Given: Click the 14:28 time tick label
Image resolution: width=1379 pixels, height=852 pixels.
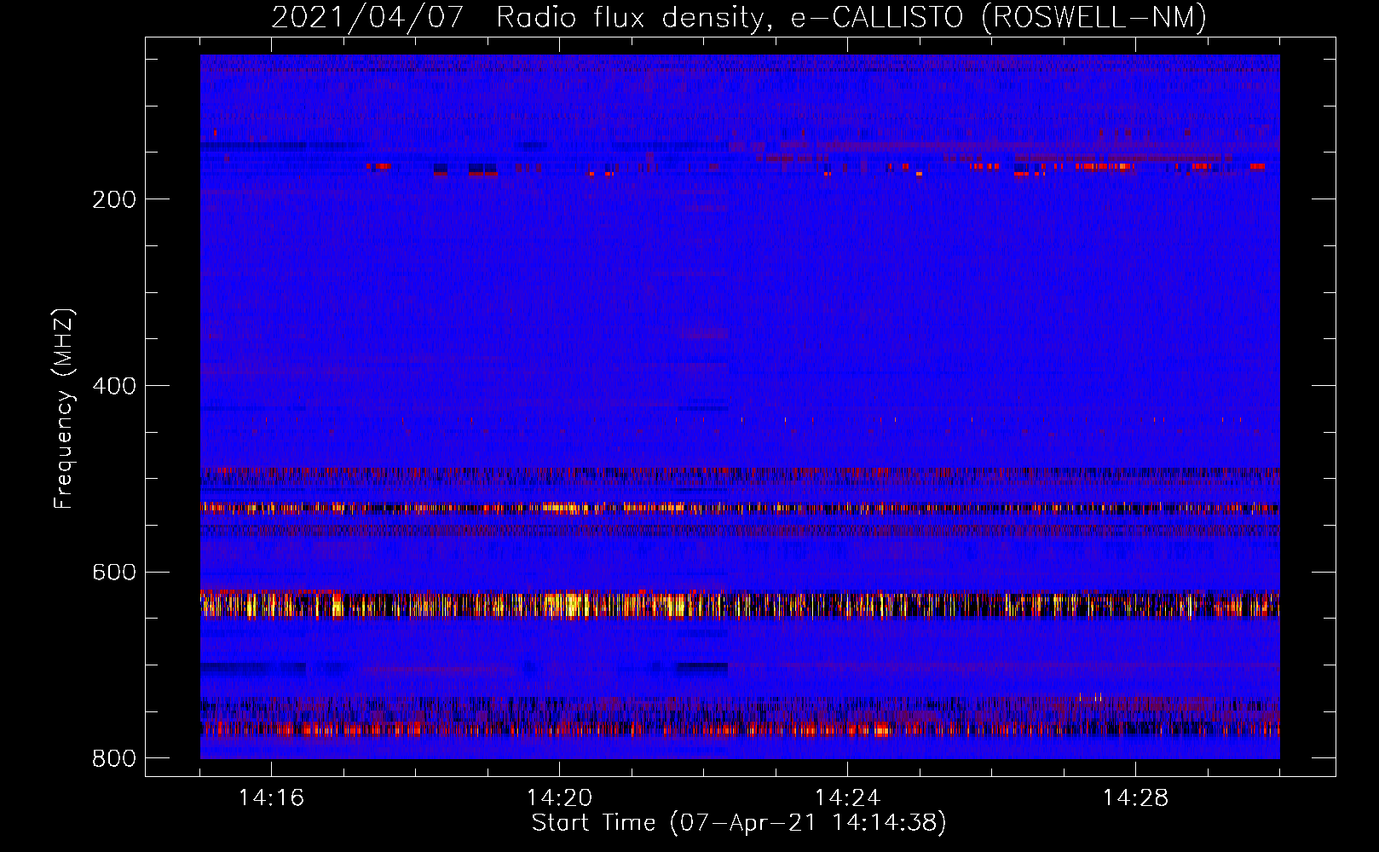Looking at the screenshot, I should [1135, 798].
